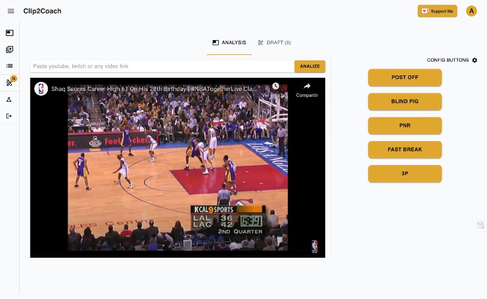
Task: Switch to the ANALYSIS tab
Action: pos(229,43)
